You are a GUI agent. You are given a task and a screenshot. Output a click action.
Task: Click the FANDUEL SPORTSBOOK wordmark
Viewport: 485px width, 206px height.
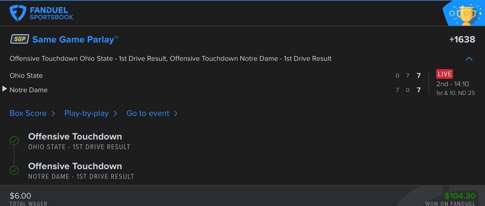51,13
